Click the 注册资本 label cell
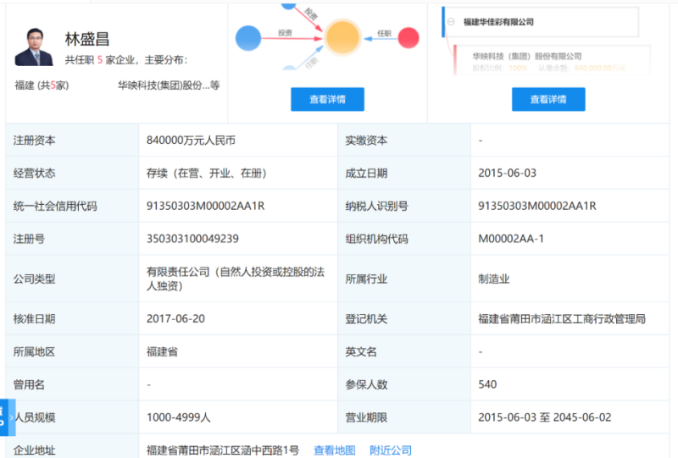Viewport: 678px width, 458px height. 72,140
